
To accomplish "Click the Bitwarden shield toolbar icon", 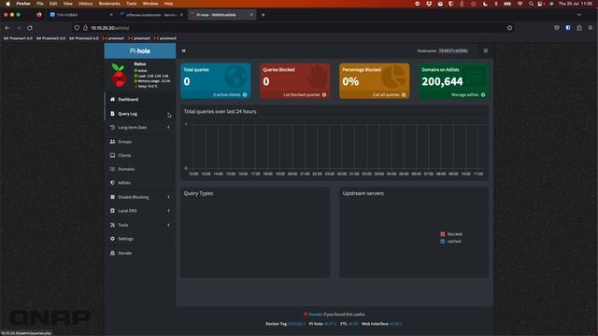I will pyautogui.click(x=568, y=28).
